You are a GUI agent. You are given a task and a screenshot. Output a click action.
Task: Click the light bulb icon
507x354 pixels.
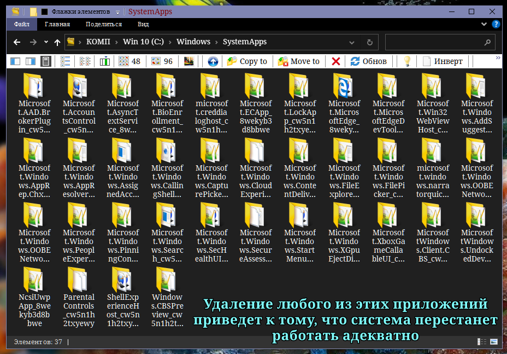[407, 61]
